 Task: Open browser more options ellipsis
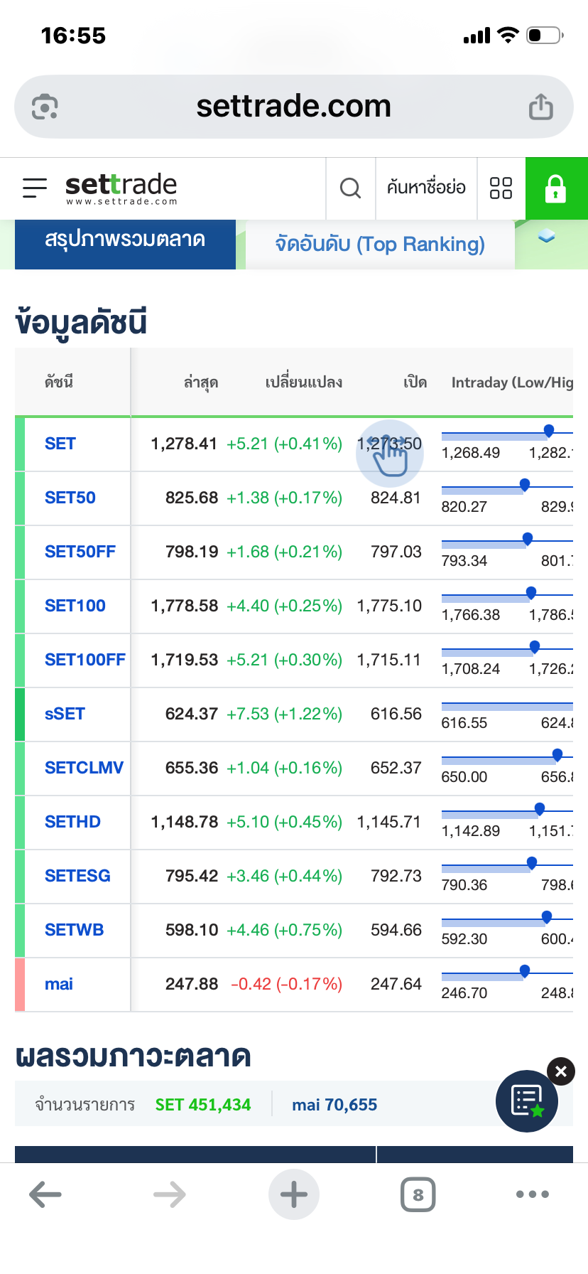coord(533,1194)
